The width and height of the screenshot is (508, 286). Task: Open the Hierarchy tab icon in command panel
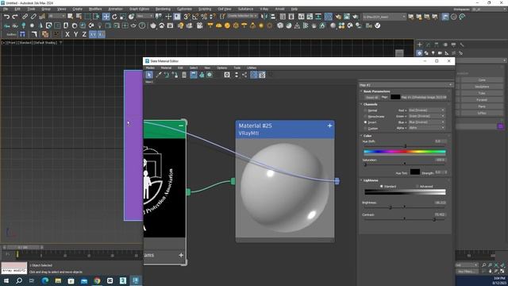click(437, 44)
